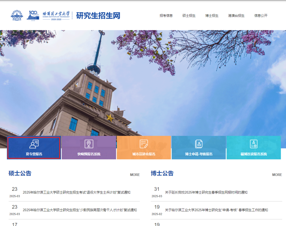Click the 硕博连读报名系统 ID card icon
This screenshot has height=226, width=286.
point(253,144)
